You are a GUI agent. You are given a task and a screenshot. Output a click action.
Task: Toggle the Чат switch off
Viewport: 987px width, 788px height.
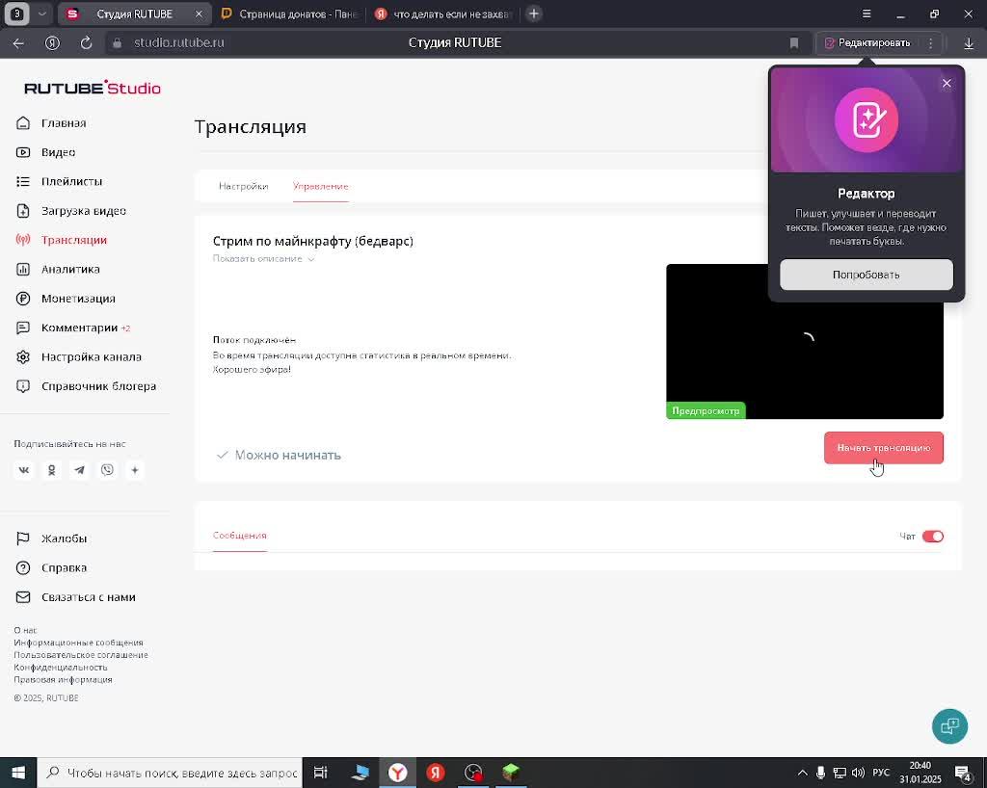click(933, 537)
